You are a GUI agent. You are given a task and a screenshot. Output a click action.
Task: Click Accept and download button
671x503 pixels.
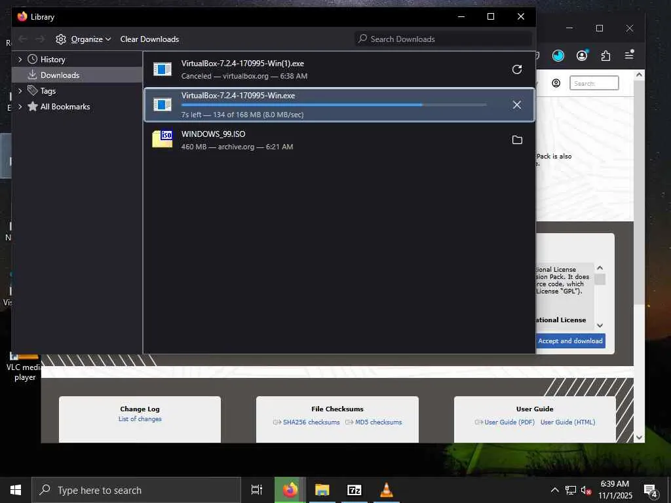570,341
